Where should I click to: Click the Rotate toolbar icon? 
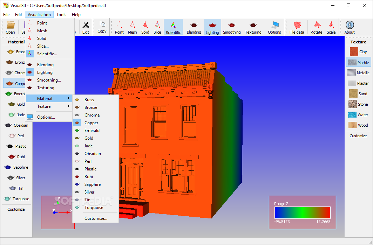(316, 27)
